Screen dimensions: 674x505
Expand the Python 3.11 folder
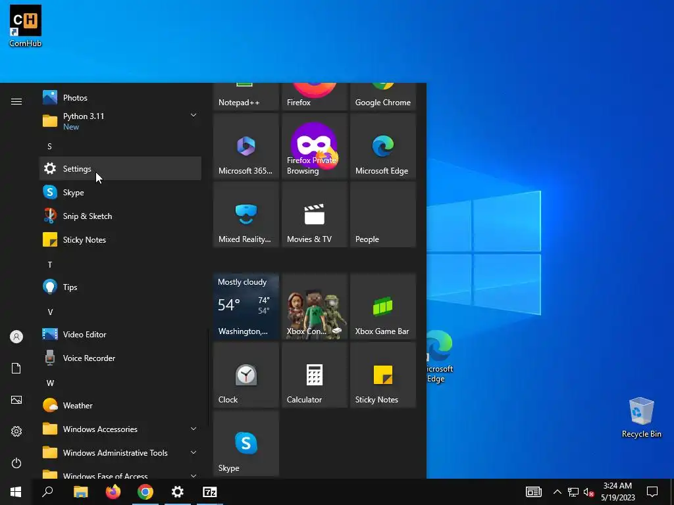(x=120, y=121)
